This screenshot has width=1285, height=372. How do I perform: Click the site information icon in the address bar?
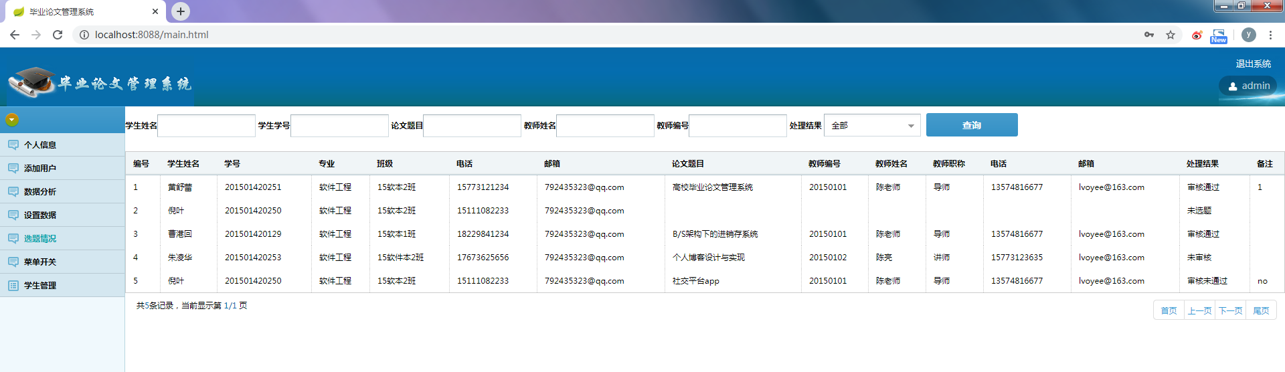[84, 35]
